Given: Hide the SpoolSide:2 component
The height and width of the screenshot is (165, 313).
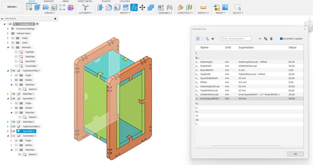Looking at the screenshot, I should 14,131.
